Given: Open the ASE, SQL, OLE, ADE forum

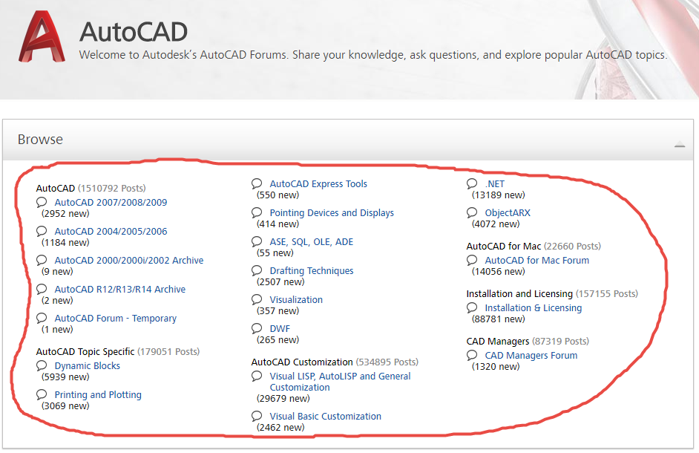Looking at the screenshot, I should [311, 242].
